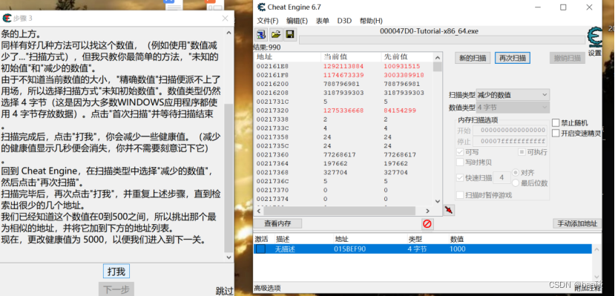Click the 查看内存 button
Image resolution: width=615 pixels, height=296 pixels.
(277, 223)
